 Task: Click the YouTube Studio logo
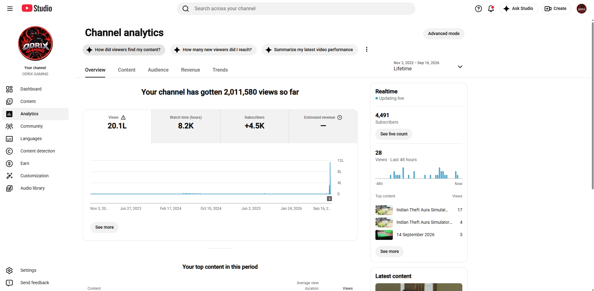[x=37, y=8]
